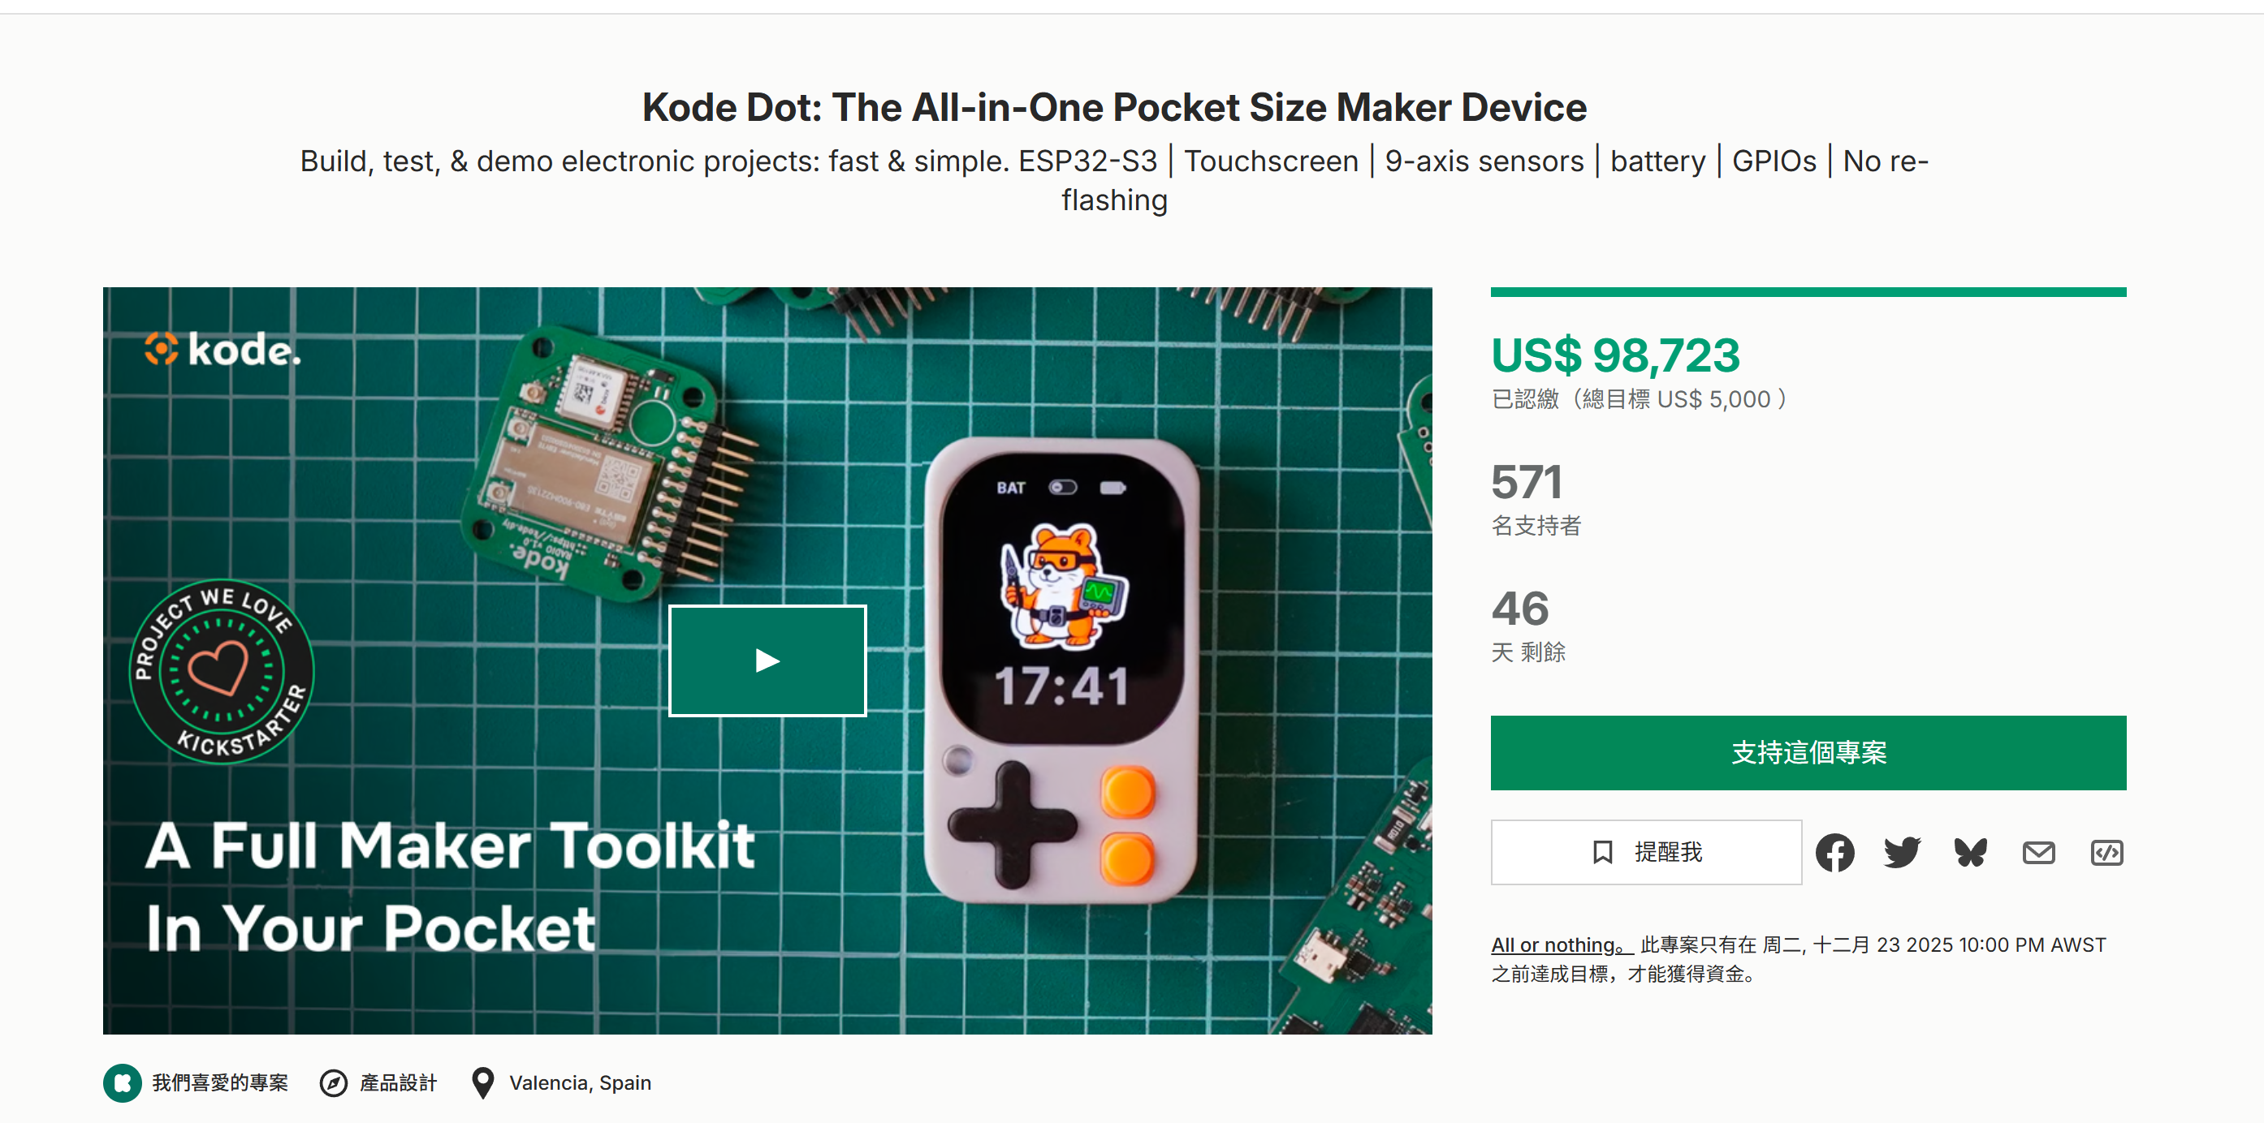The image size is (2264, 1123).
Task: Click the 支持這個專案 back-project button
Action: click(1808, 752)
